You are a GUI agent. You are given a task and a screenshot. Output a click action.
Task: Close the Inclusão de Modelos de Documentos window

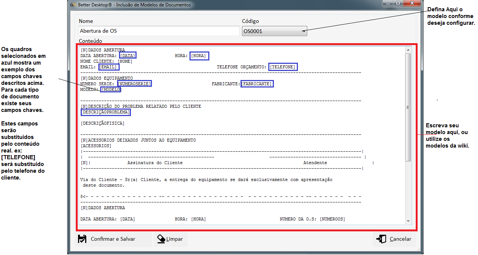pos(412,3)
